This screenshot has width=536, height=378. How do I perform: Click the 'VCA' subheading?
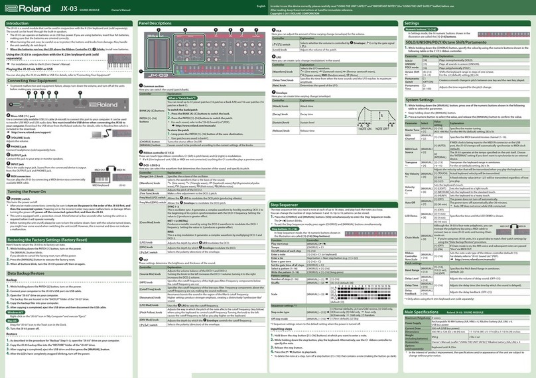pos(279,30)
